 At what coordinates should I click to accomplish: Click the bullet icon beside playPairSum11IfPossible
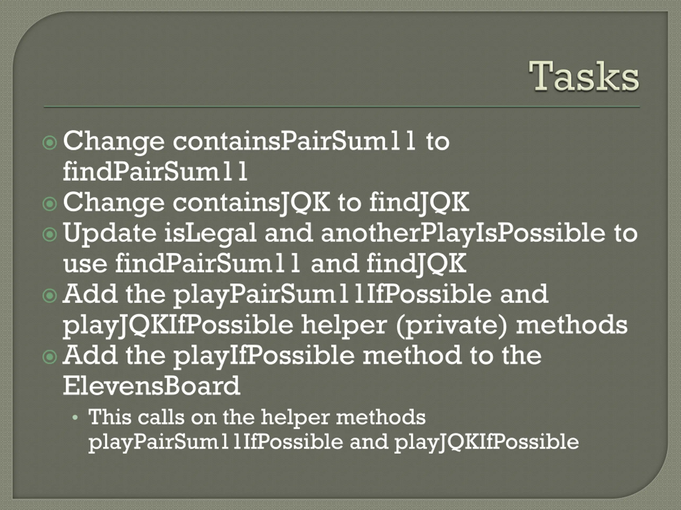(49, 296)
